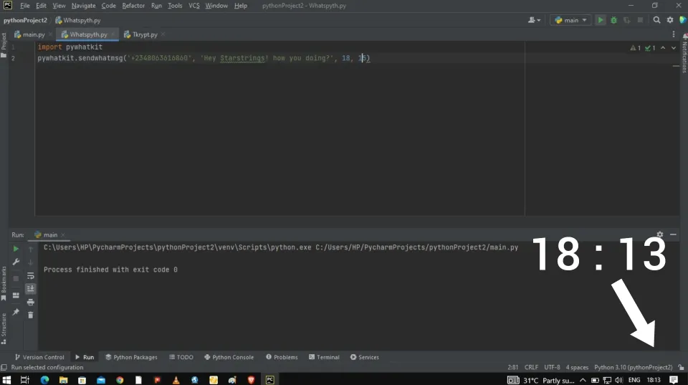Toggle the Structure tool window

pyautogui.click(x=4, y=328)
